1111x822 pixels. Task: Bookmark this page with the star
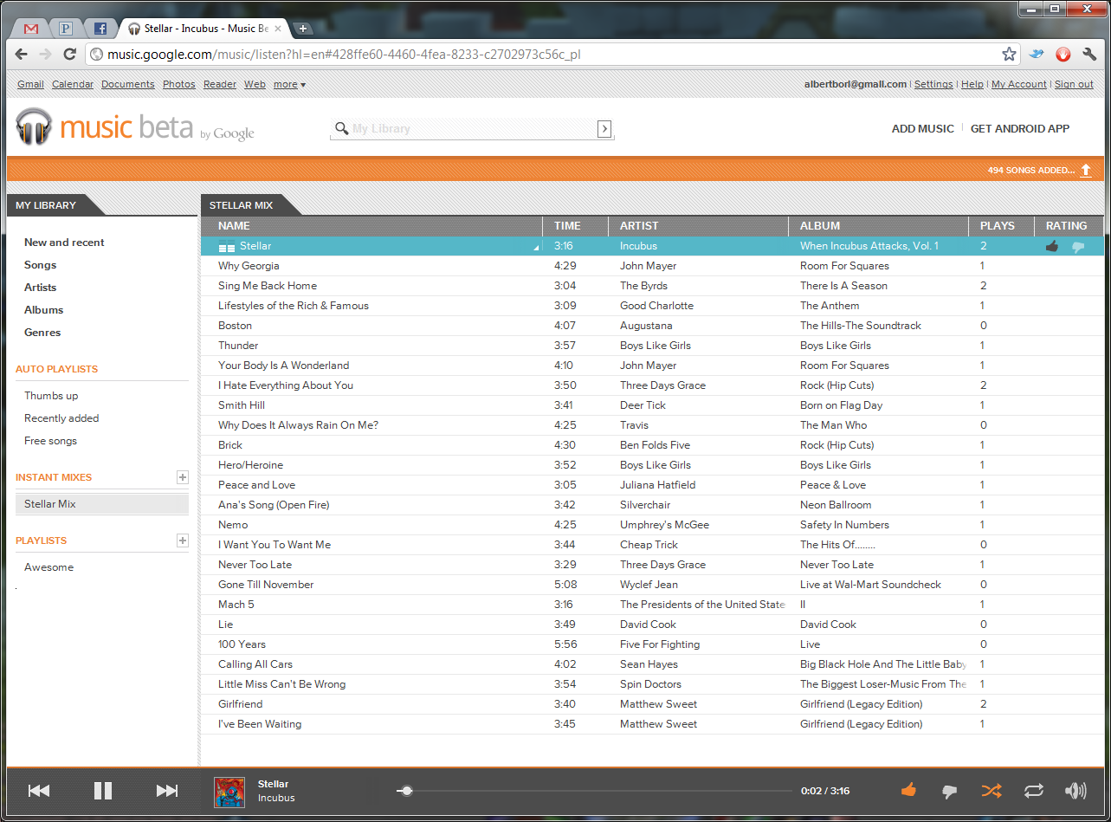point(1009,54)
